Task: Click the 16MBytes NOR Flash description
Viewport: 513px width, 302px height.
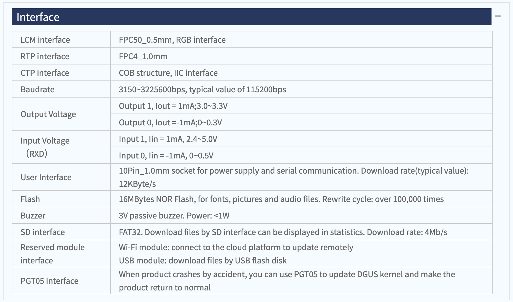Action: pyautogui.click(x=281, y=199)
